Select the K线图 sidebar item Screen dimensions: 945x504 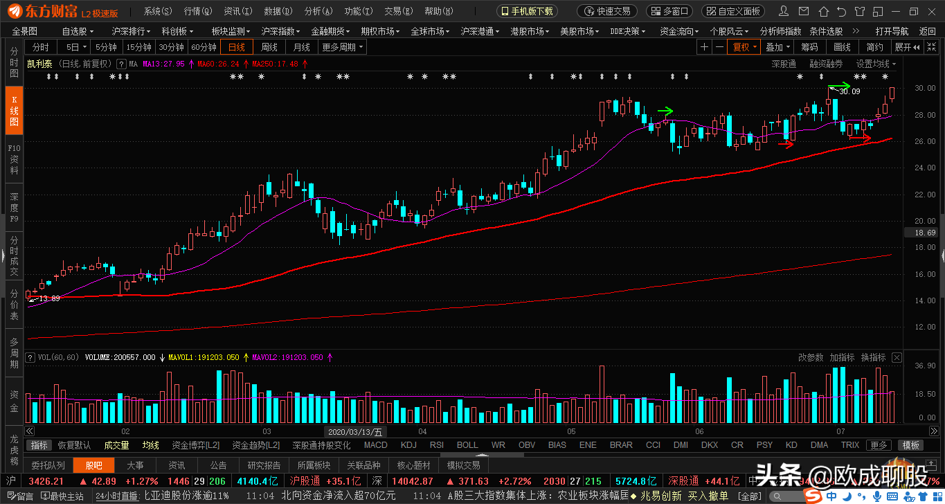[14, 110]
